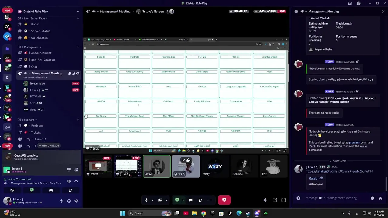Jump to New Unreads in channel list
This screenshot has width=388, height=218.
coord(48,146)
